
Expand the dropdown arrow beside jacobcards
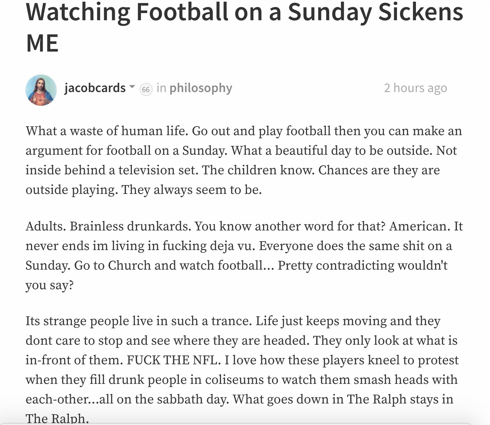[132, 87]
